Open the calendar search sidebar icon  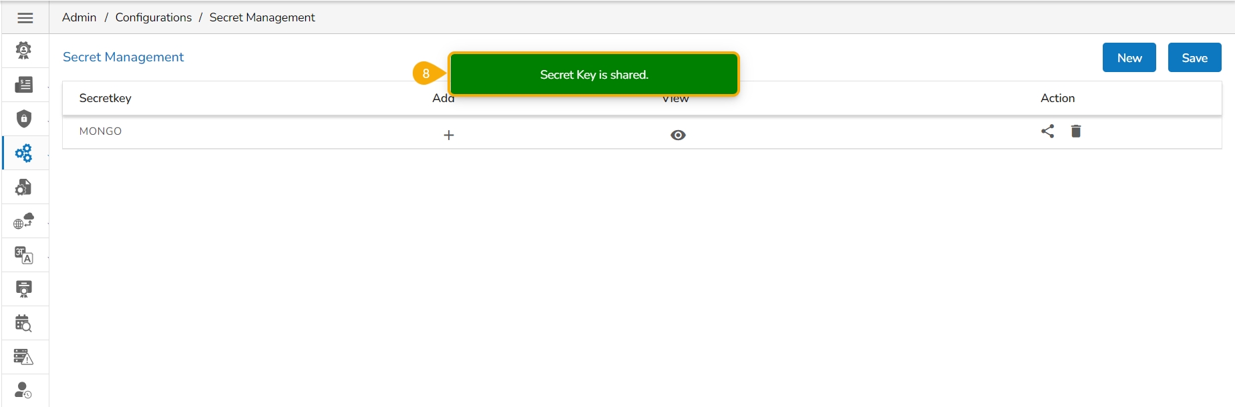24,324
